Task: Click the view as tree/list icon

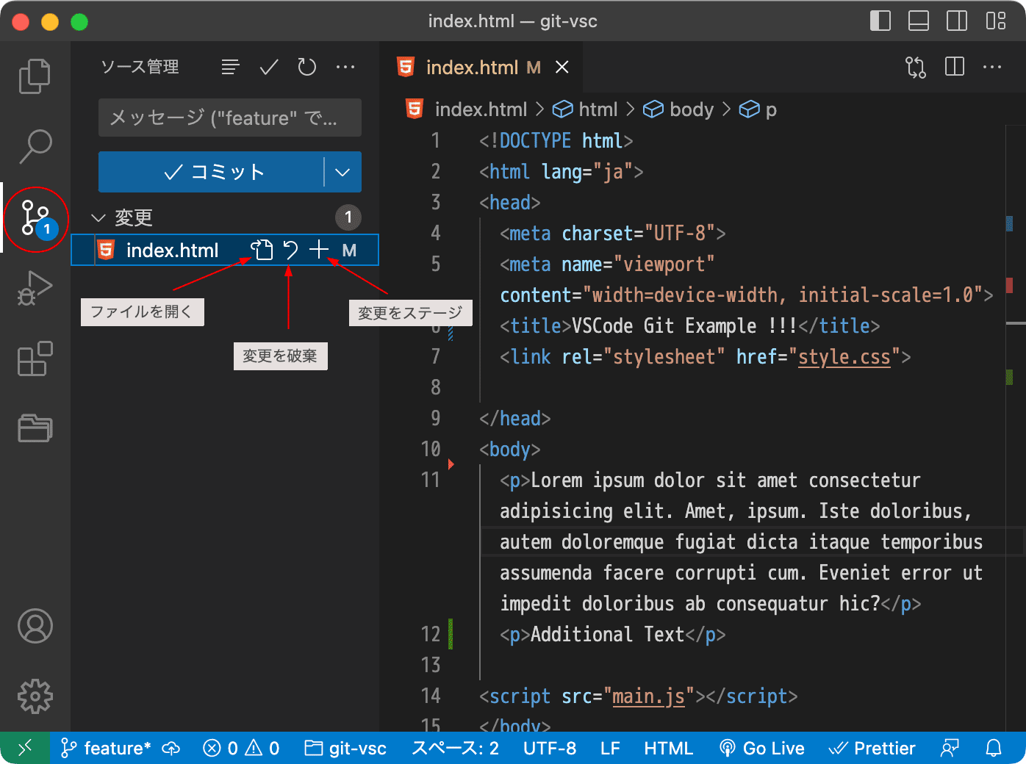Action: tap(231, 68)
